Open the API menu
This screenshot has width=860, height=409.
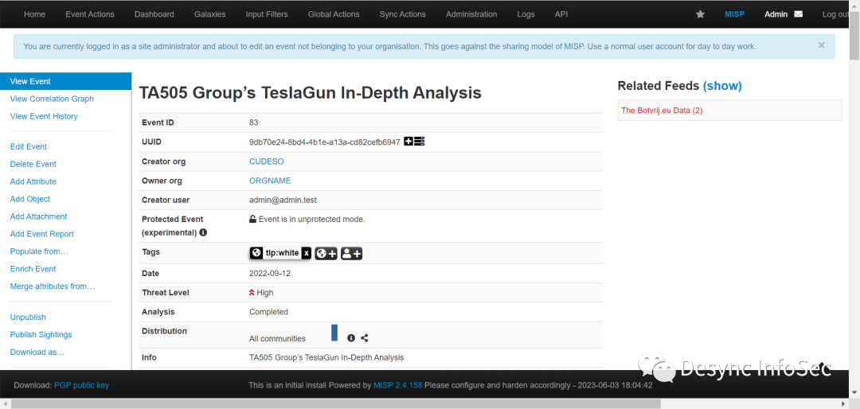pos(561,14)
